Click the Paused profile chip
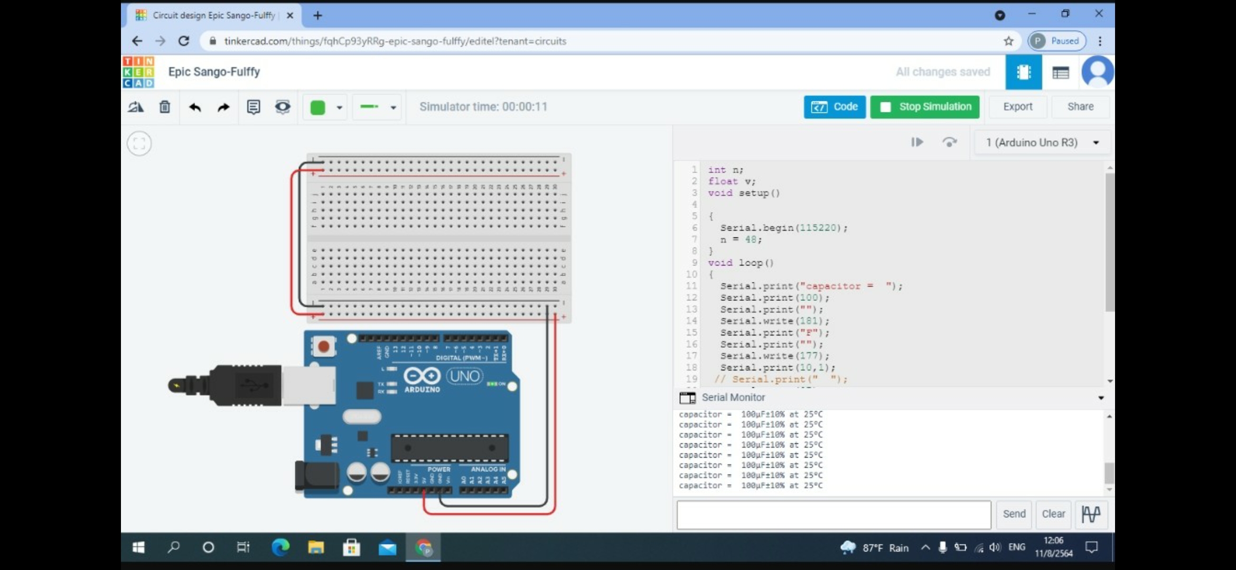The height and width of the screenshot is (570, 1236). coord(1057,41)
